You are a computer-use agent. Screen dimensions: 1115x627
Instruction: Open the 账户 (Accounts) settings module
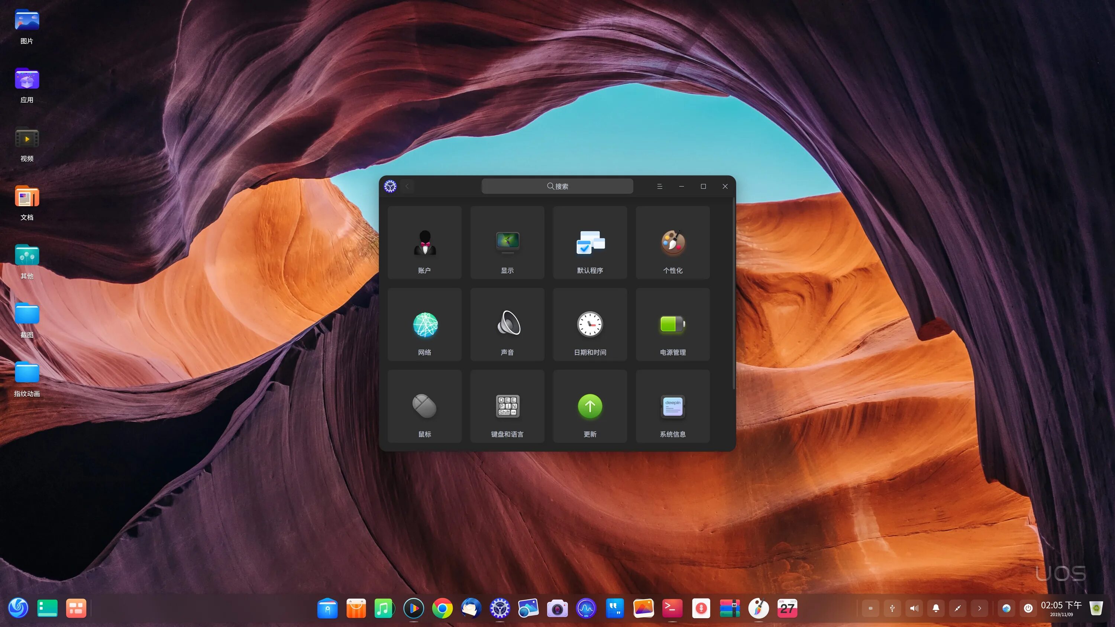pyautogui.click(x=424, y=242)
